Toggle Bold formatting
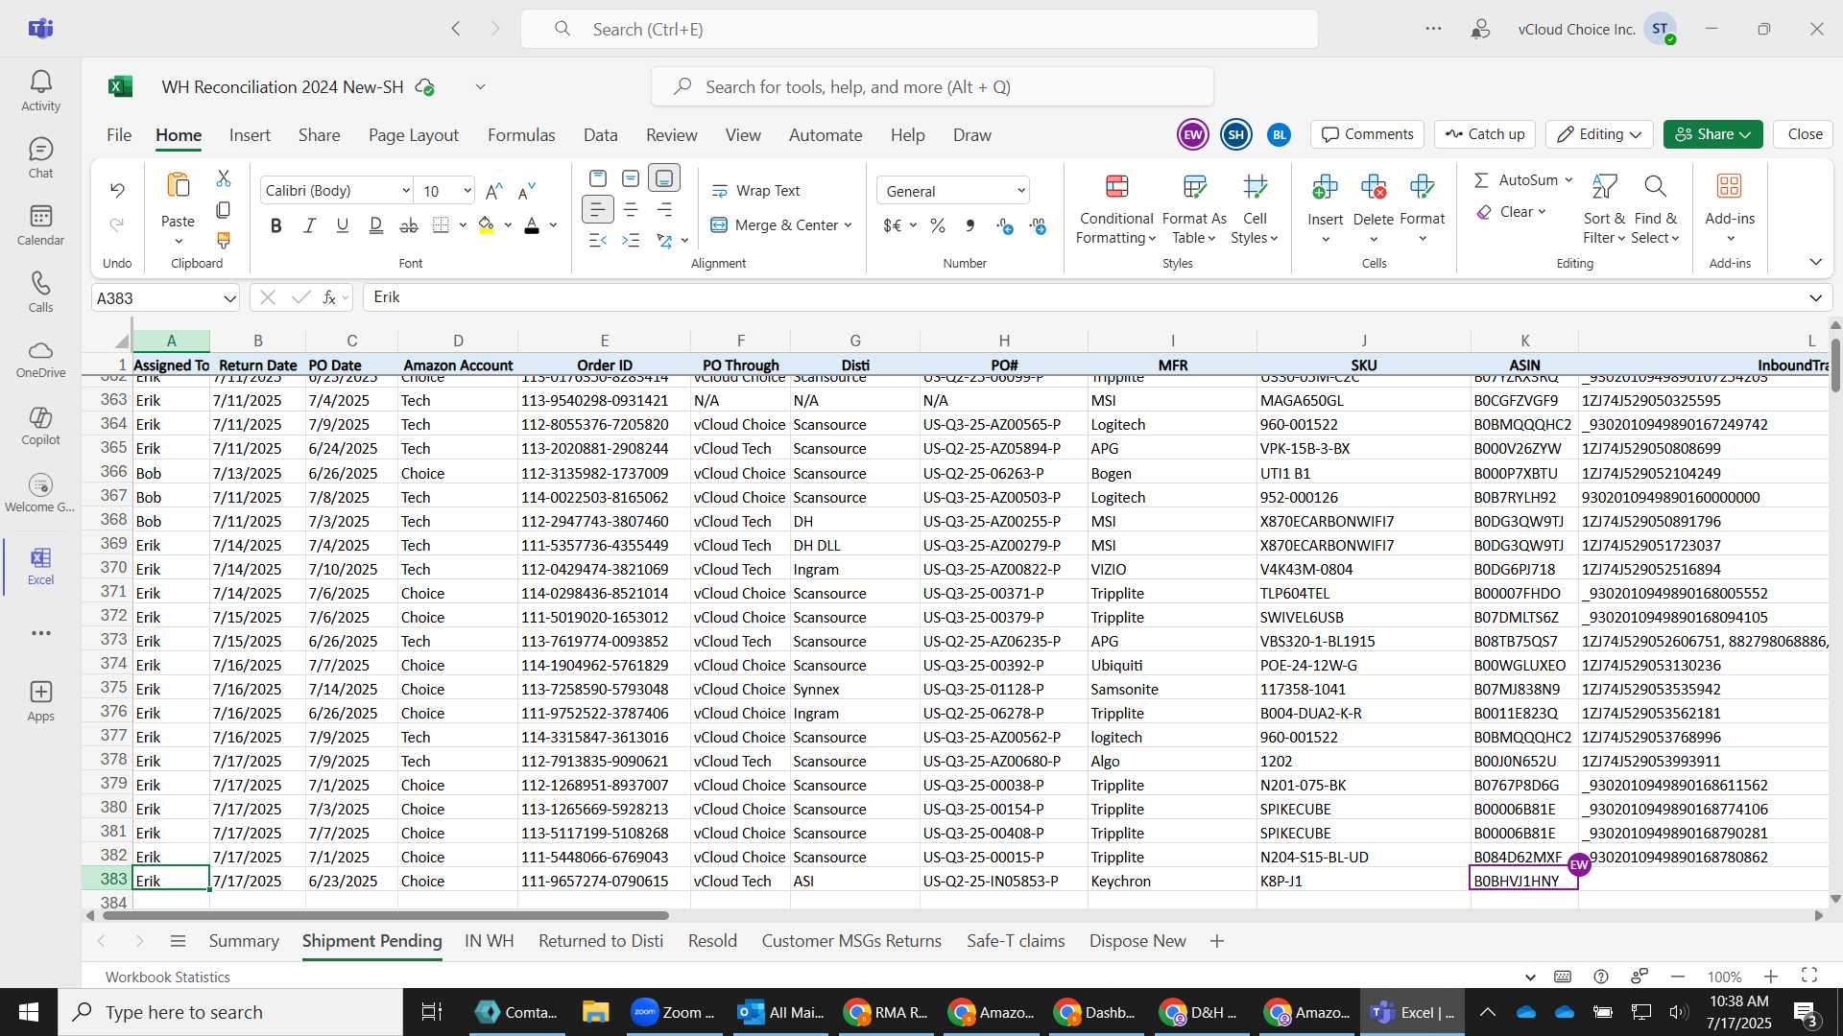Viewport: 1843px width, 1036px height. (276, 225)
